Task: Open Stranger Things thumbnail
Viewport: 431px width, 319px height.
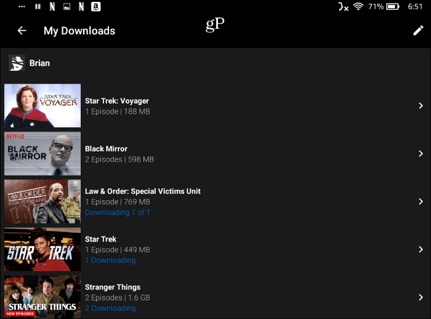Action: pos(42,297)
